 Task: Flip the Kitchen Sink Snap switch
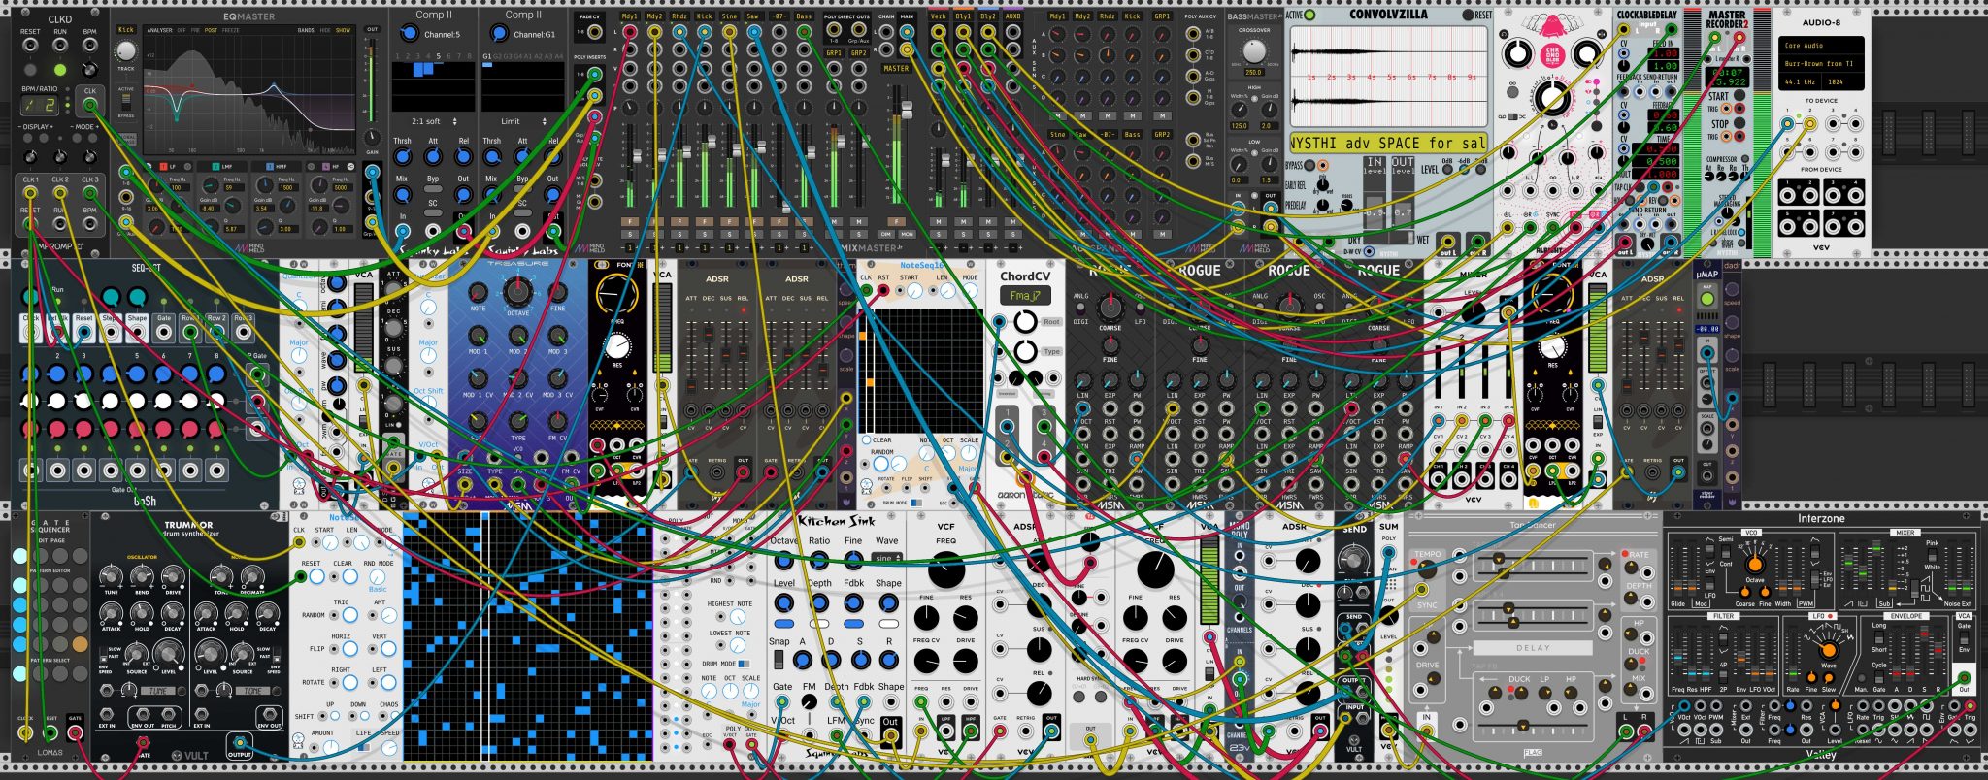779,660
